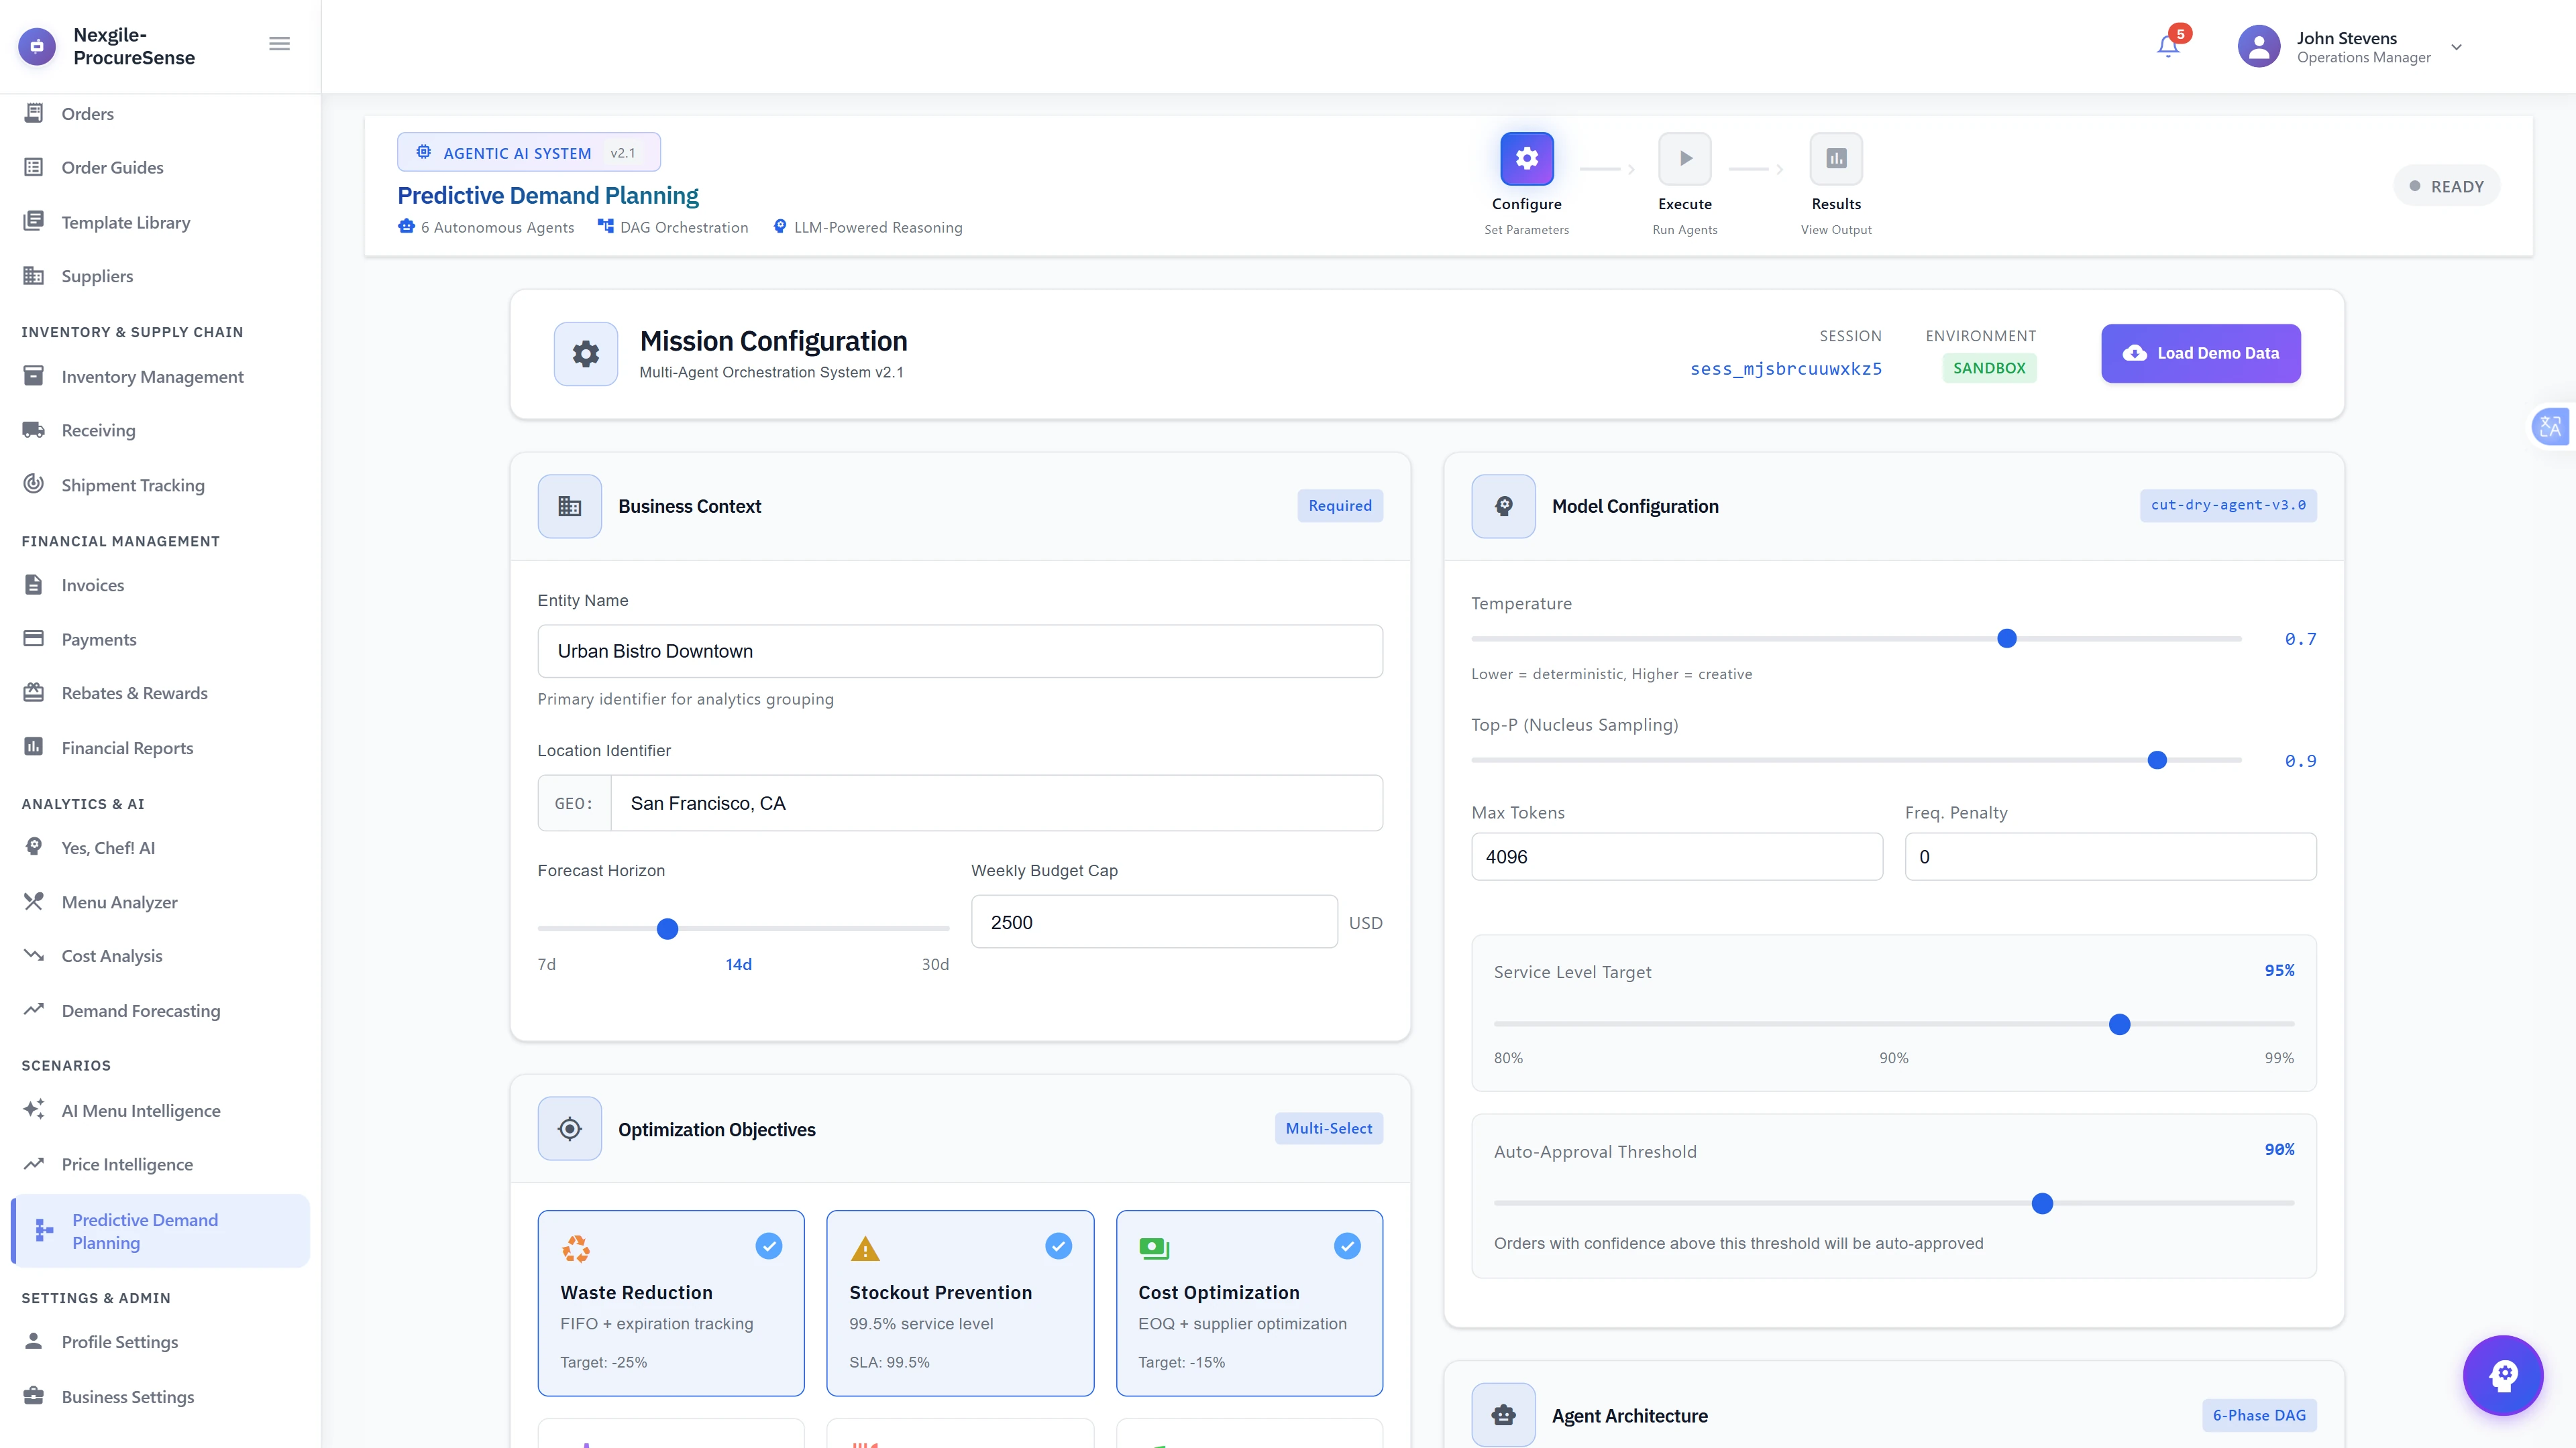This screenshot has width=2576, height=1448.
Task: Select the Configure gear step icon
Action: [1526, 158]
